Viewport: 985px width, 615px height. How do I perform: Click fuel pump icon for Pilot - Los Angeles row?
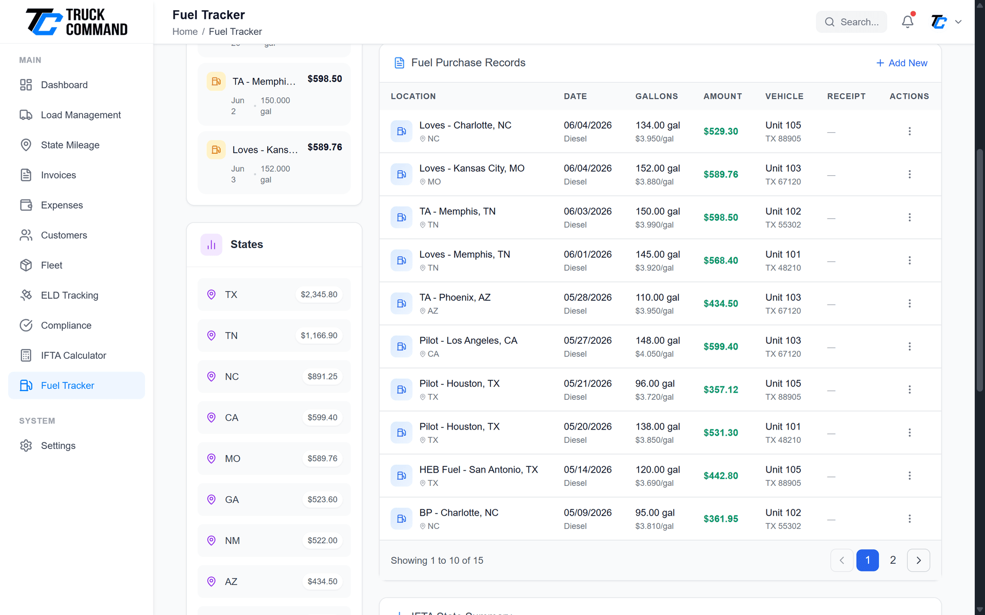401,346
